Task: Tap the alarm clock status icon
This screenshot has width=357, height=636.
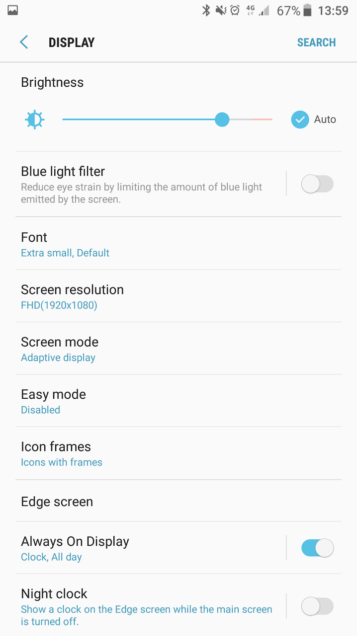Action: (235, 10)
